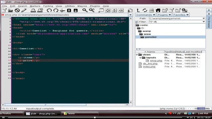Open the Plugins menu in menu bar
The width and height of the screenshot is (212, 119).
[95, 6]
